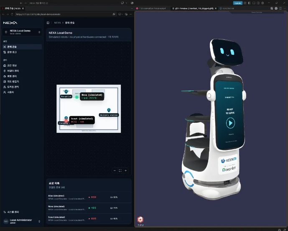Click the green Nova robot marker
This screenshot has width=288, height=231.
(77, 97)
